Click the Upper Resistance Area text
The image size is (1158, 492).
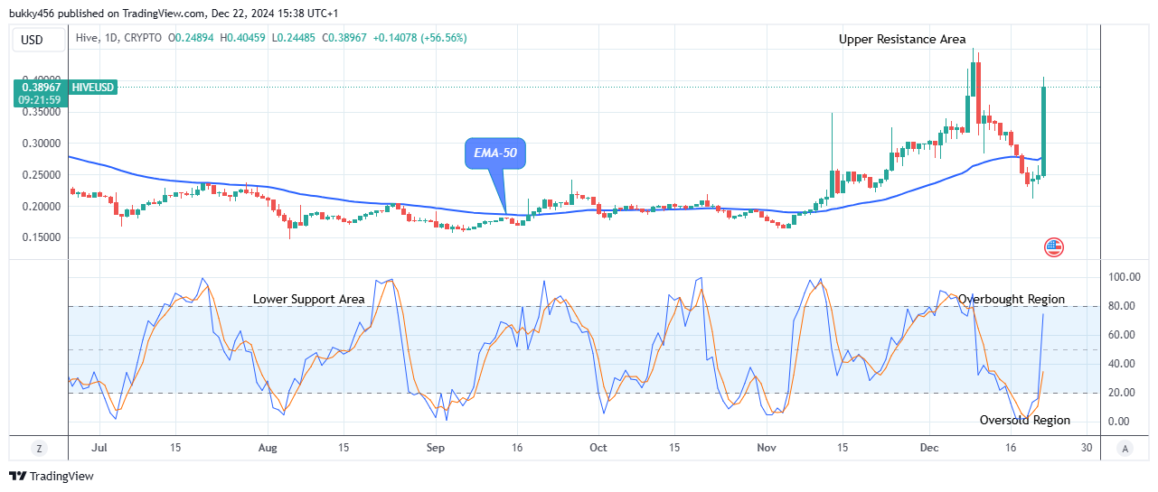tap(902, 39)
